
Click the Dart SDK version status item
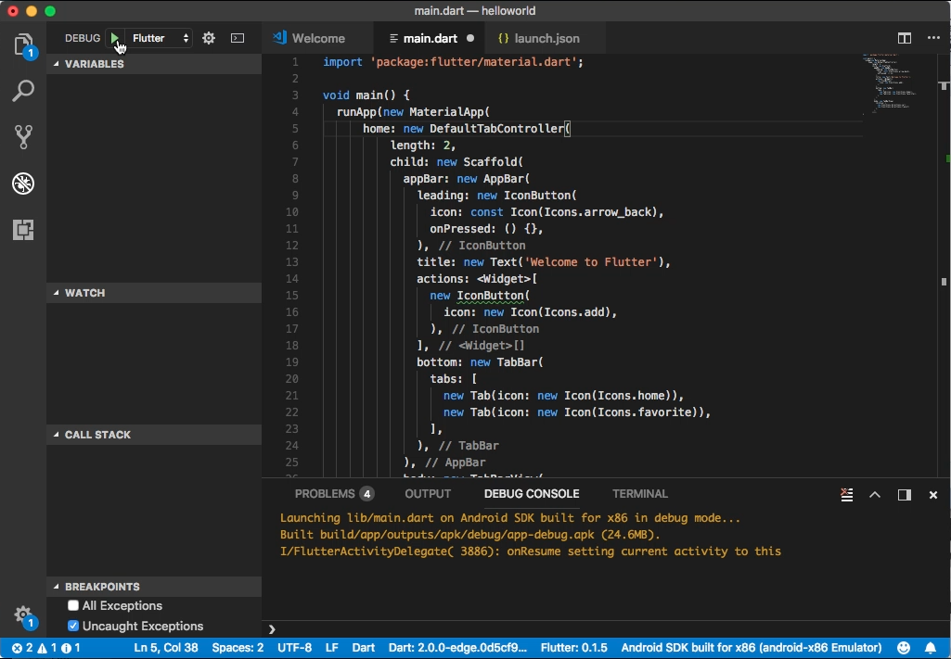(x=458, y=648)
